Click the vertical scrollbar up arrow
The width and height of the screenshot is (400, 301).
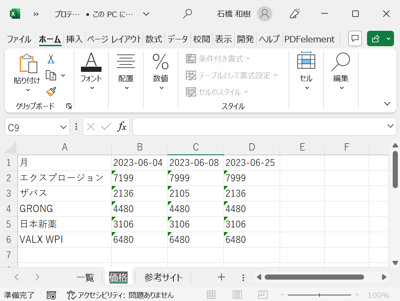click(x=395, y=145)
